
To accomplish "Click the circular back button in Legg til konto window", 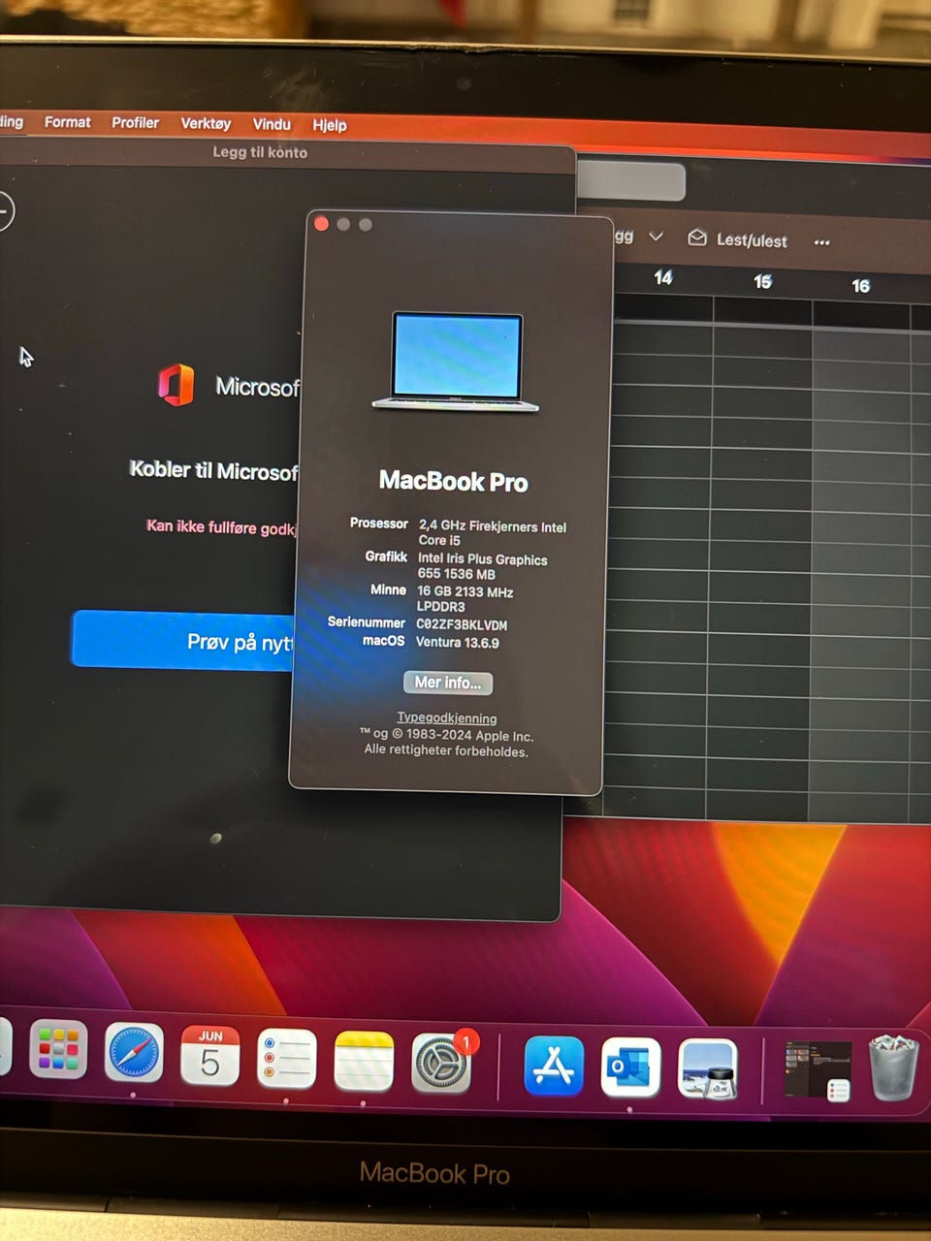I will 5,211.
